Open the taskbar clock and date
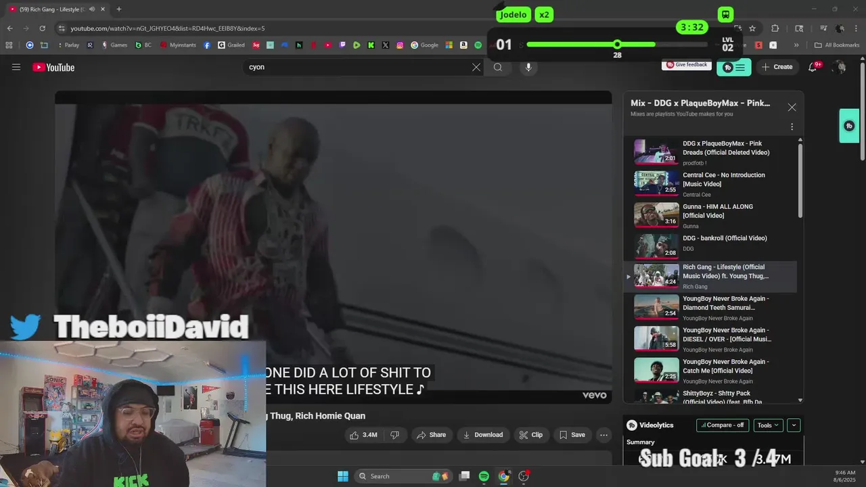Viewport: 866px width, 487px height. point(845,476)
